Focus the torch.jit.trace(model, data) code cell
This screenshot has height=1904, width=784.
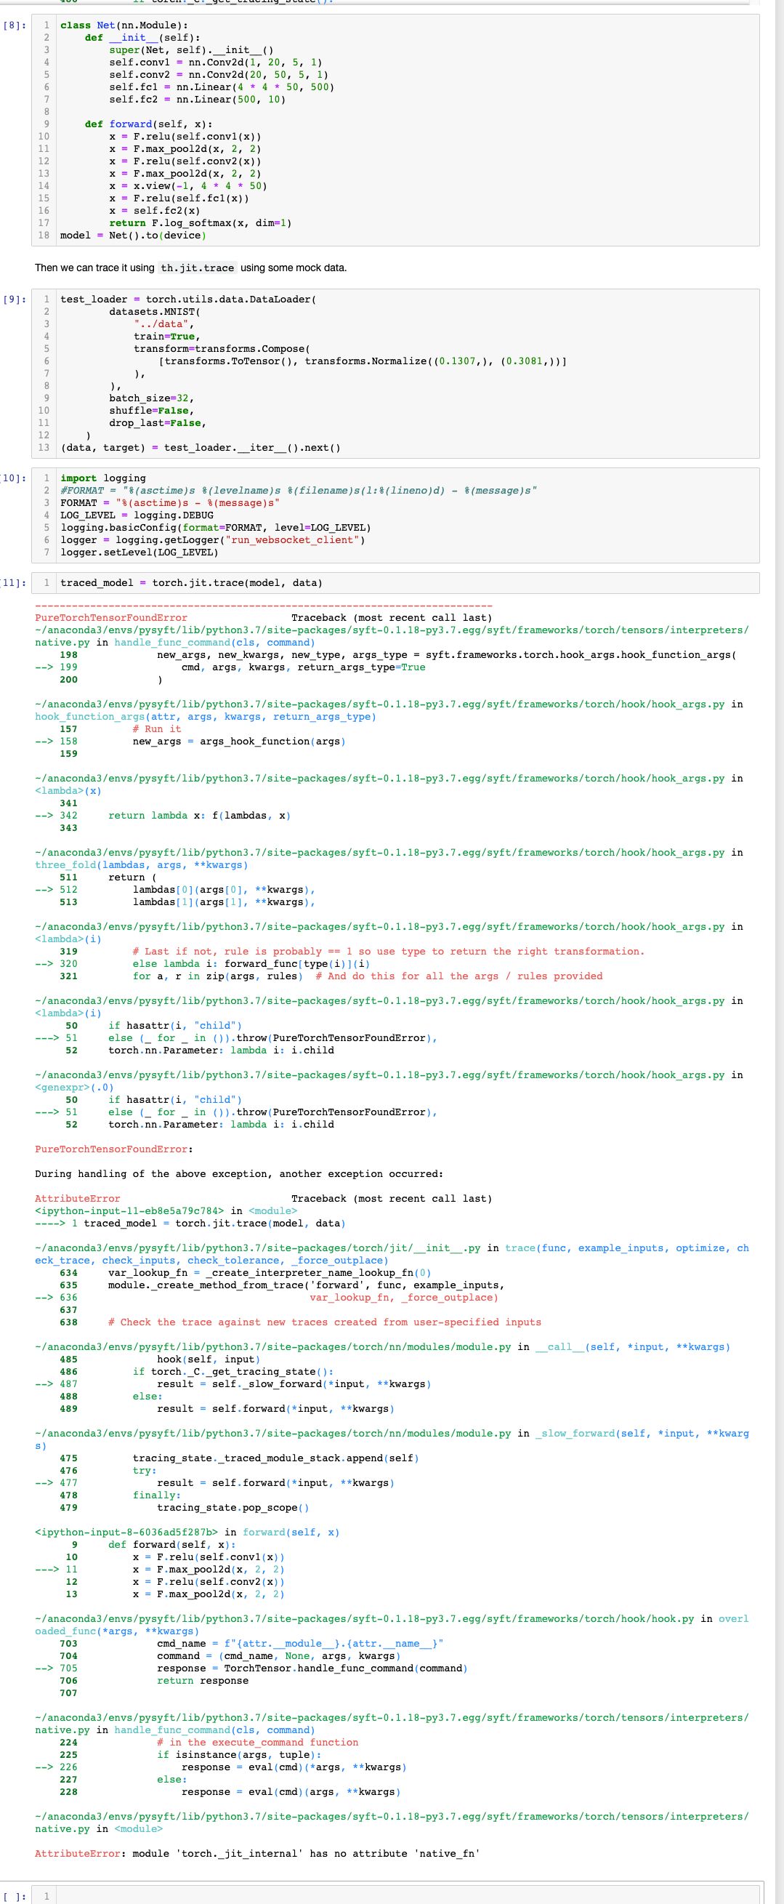coord(397,582)
